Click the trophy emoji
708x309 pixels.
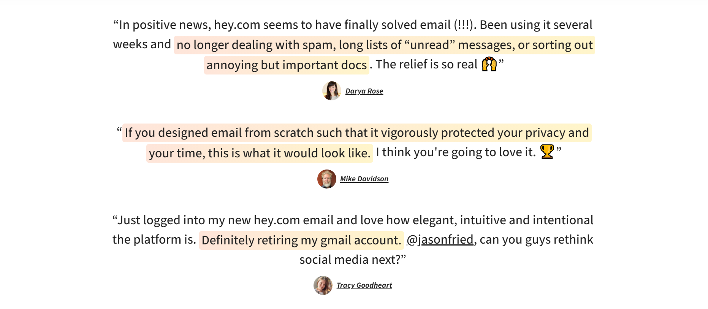tap(547, 152)
